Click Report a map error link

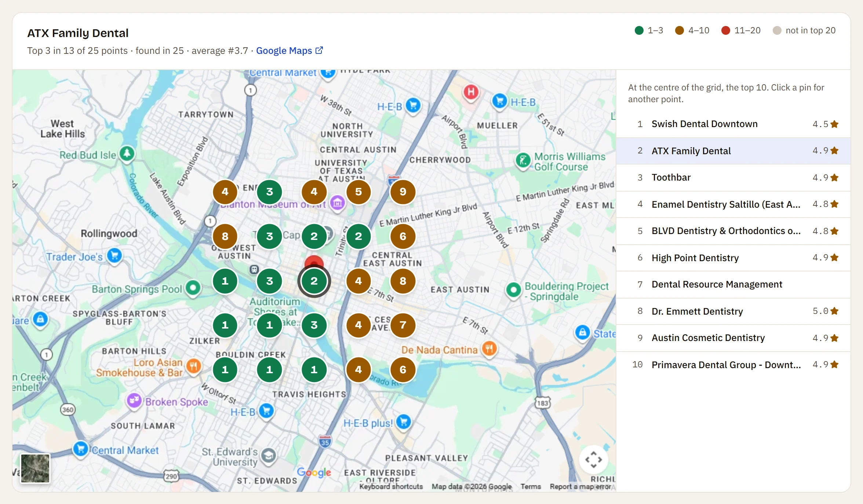580,486
